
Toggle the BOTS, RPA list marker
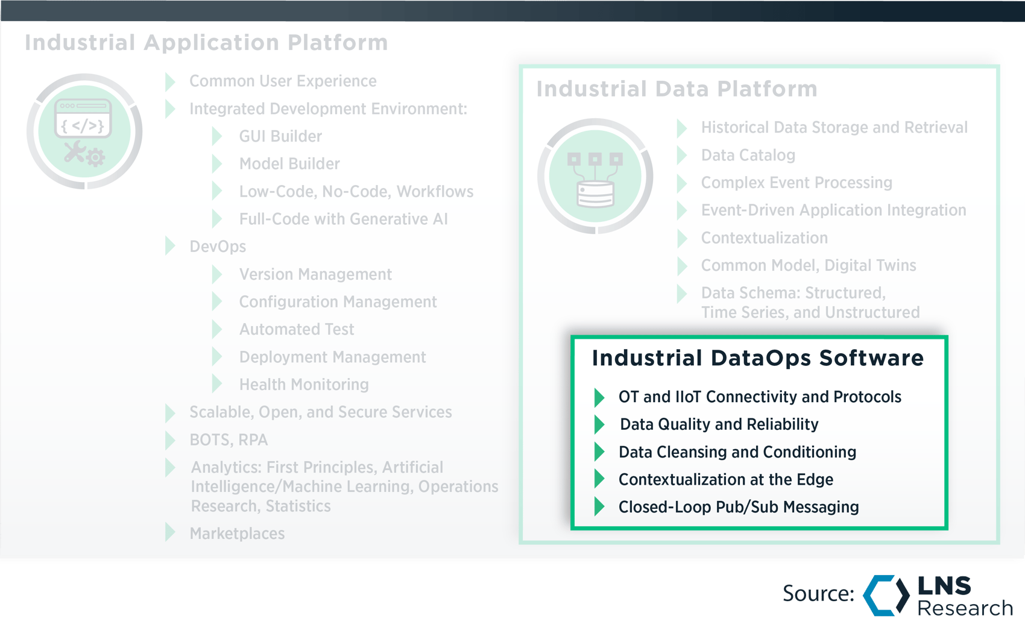(169, 440)
